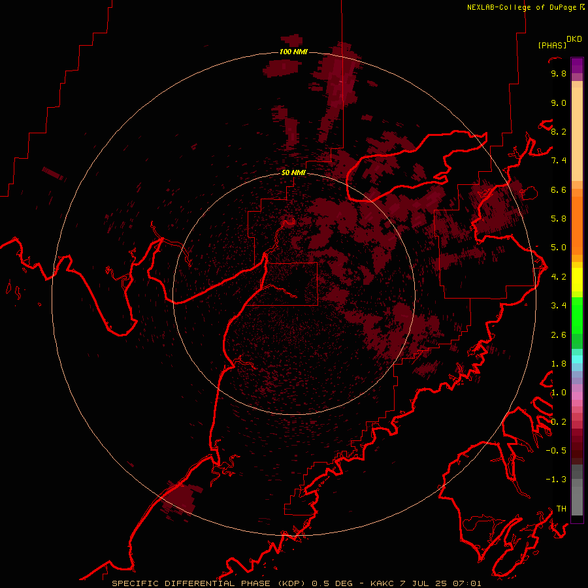588x588 pixels.
Task: Click the NEXLAB-College of DuPage watermark text
Action: coord(523,7)
